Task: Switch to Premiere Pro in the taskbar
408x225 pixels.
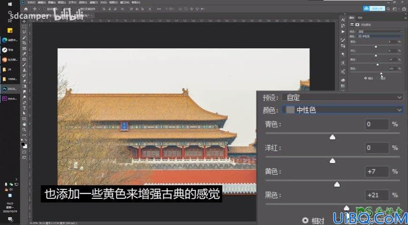Action: [x=10, y=98]
